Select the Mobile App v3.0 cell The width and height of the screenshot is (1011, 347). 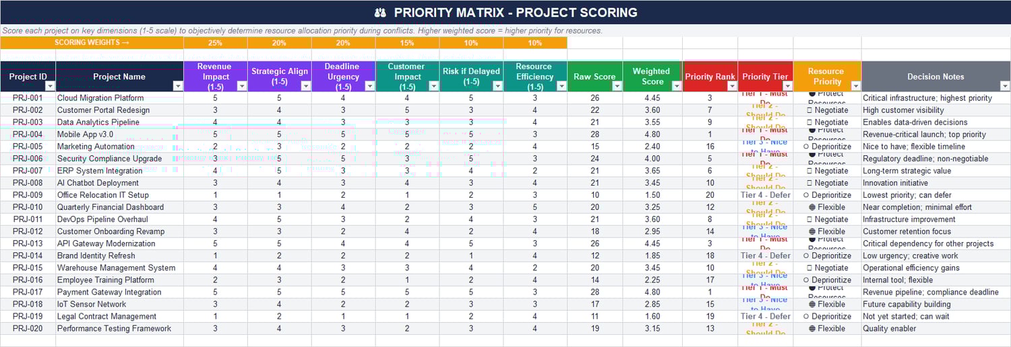pyautogui.click(x=119, y=134)
